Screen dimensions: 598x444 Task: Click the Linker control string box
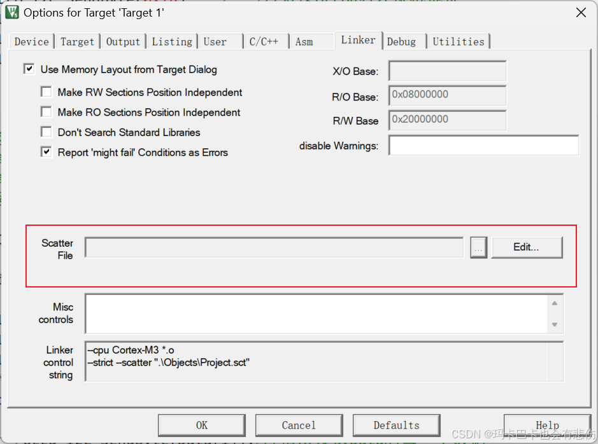(324, 361)
